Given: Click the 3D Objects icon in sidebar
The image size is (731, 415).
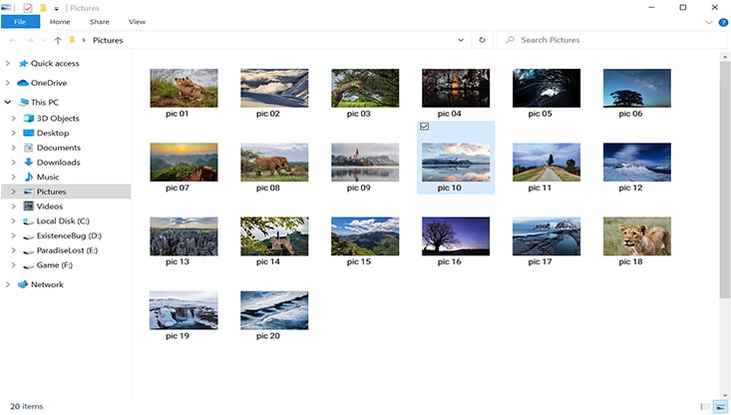Looking at the screenshot, I should pyautogui.click(x=28, y=118).
